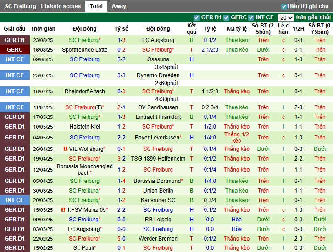Click red card icon beside VfL Wolfsburg

click(x=64, y=149)
